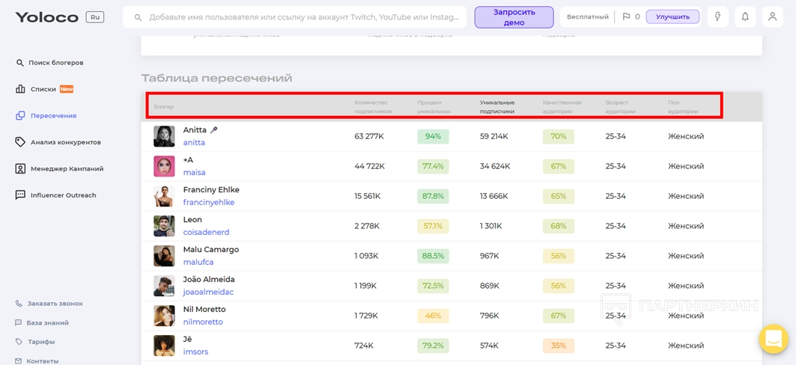Click the +A blogger avatar thumbnail
The image size is (796, 365).
[164, 166]
